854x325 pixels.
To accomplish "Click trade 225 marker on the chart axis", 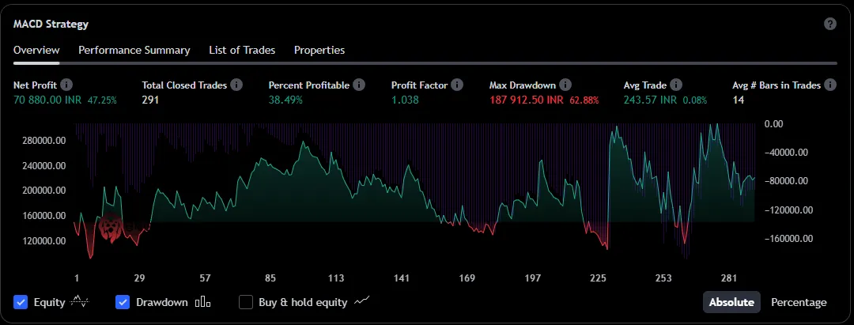I will tap(598, 278).
